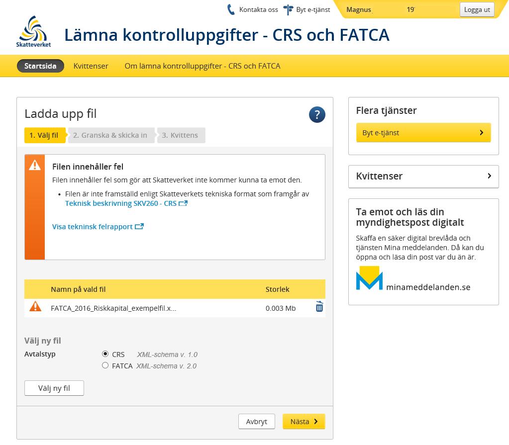Click Byt e-tjänst link in top bar
The width and height of the screenshot is (509, 445).
click(313, 10)
